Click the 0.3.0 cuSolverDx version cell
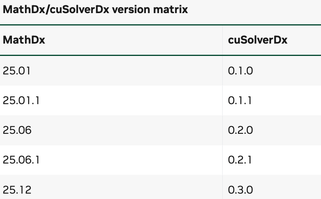Image resolution: width=321 pixels, height=199 pixels. 240,190
